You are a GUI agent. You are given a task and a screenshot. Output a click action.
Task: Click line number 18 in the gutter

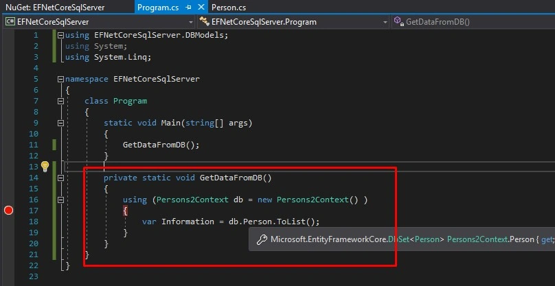[34, 222]
